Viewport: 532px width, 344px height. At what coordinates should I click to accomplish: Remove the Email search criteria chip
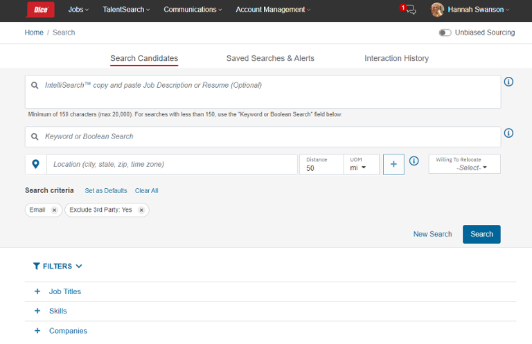54,210
